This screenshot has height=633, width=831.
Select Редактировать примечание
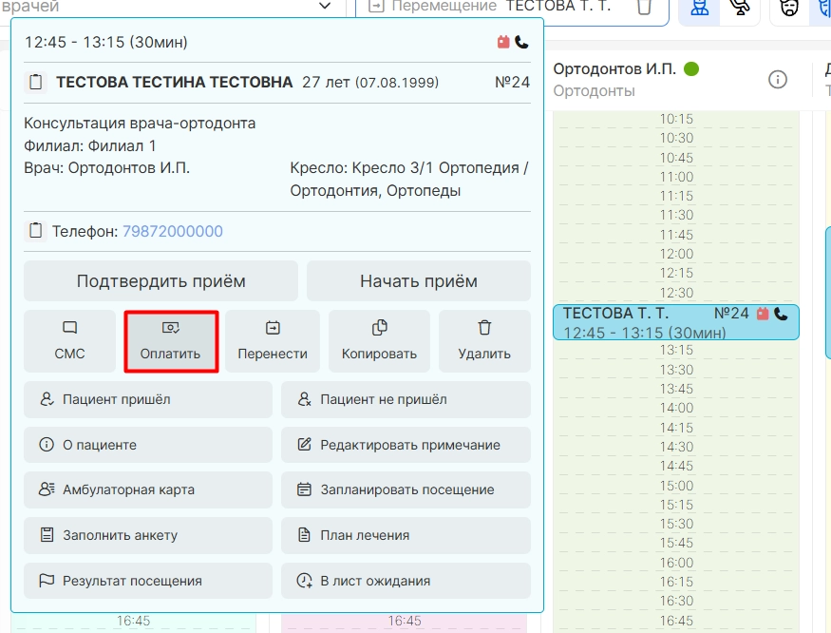point(406,445)
